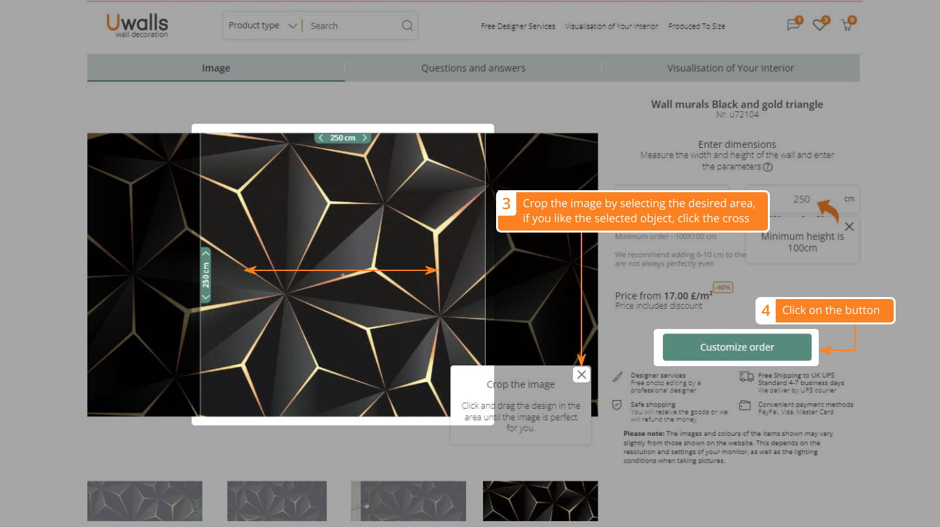Open Visualisation of Your Interior tab
The width and height of the screenshot is (940, 527).
pyautogui.click(x=730, y=68)
